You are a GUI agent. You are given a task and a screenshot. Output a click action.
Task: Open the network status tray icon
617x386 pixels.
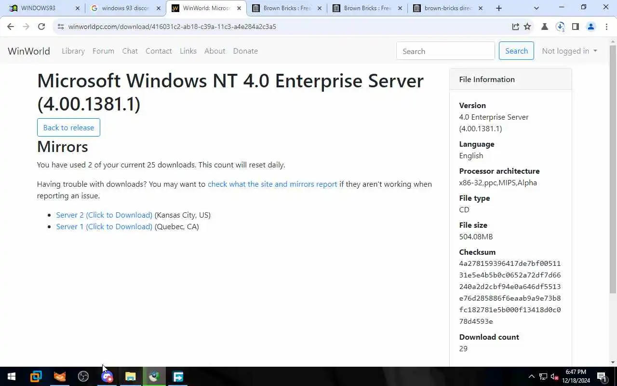click(543, 376)
